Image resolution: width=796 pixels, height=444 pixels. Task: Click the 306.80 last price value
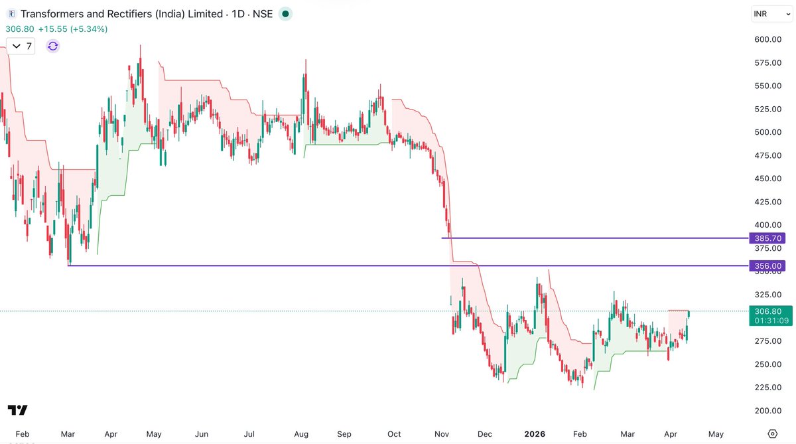19,29
